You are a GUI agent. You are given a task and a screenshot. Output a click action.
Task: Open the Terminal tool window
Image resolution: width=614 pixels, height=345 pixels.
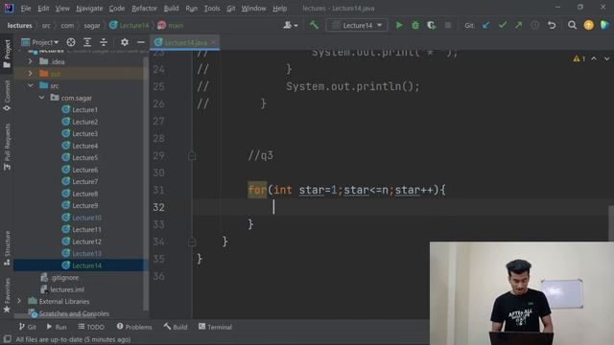[215, 327]
